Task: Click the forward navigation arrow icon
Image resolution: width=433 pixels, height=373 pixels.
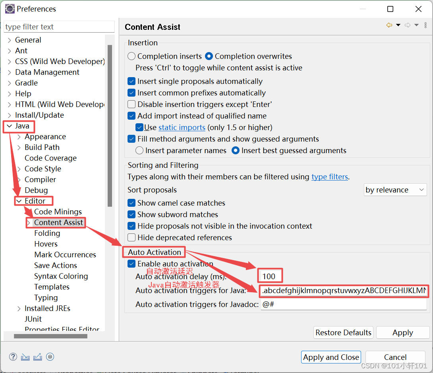Action: (408, 25)
